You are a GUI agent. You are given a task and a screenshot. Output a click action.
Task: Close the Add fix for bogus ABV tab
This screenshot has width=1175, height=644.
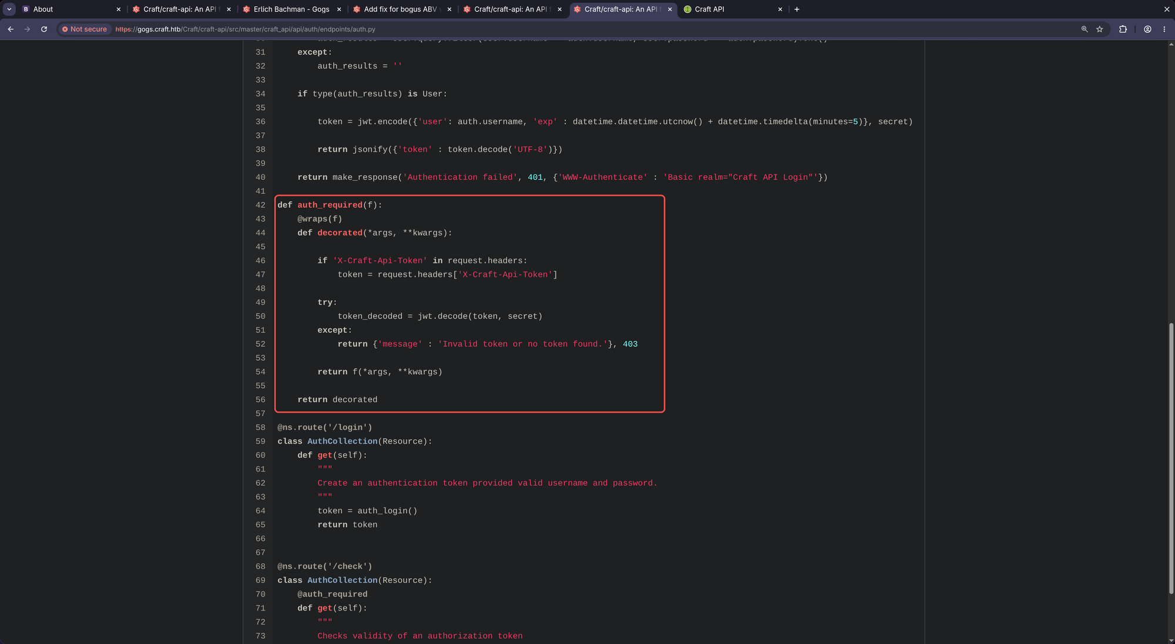(449, 9)
